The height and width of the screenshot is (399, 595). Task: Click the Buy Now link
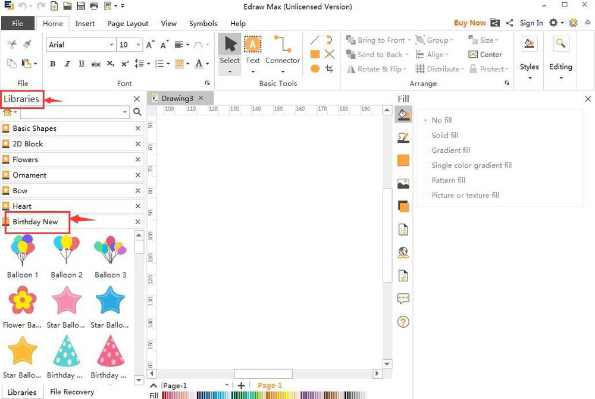pyautogui.click(x=469, y=23)
